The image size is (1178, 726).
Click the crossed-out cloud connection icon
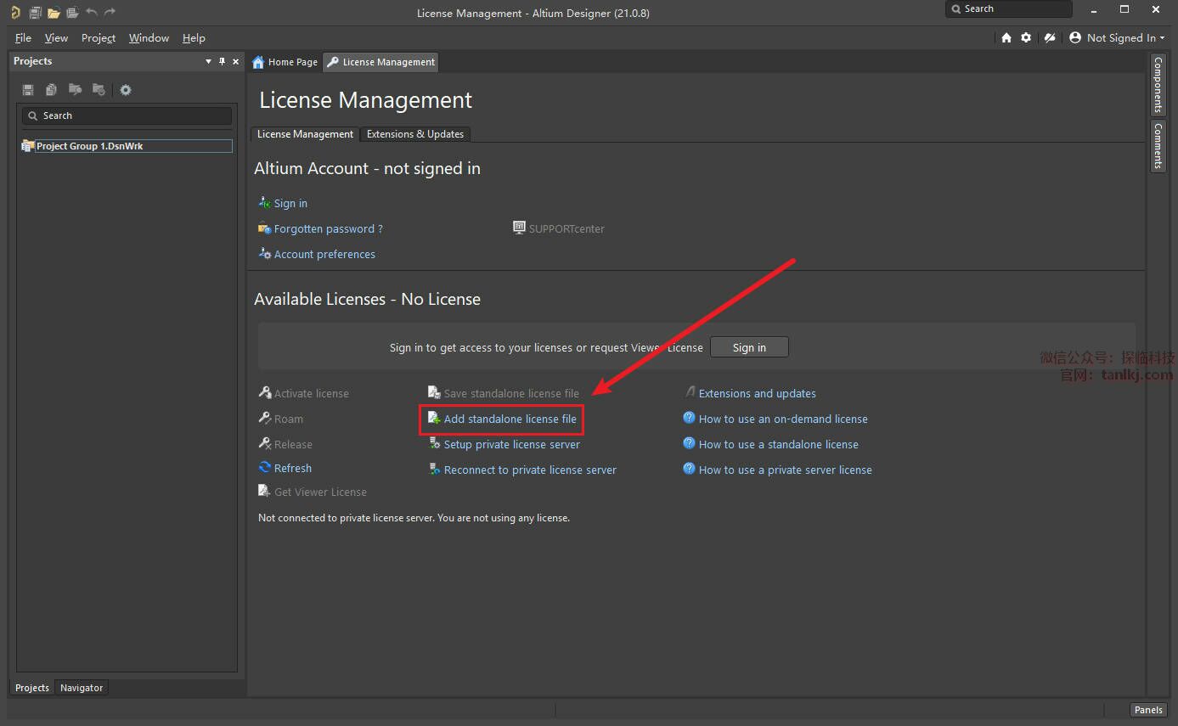point(1050,37)
